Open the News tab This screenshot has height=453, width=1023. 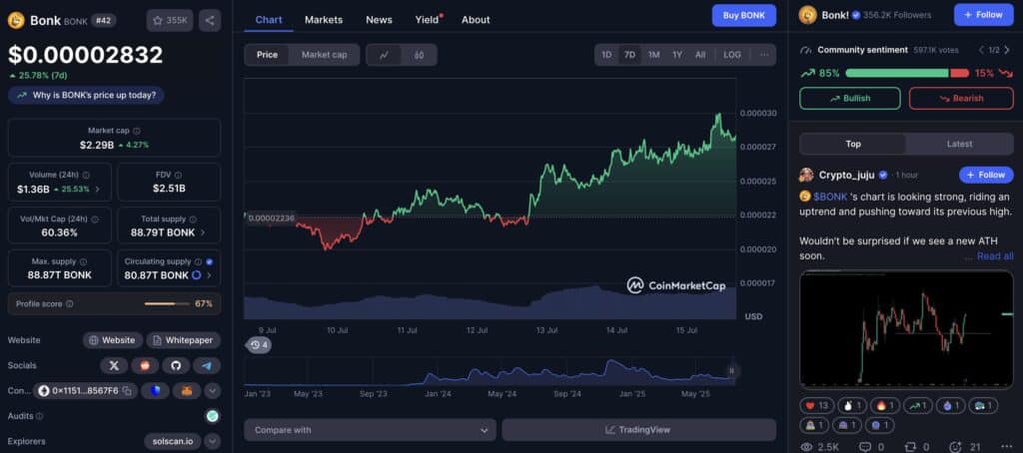379,20
